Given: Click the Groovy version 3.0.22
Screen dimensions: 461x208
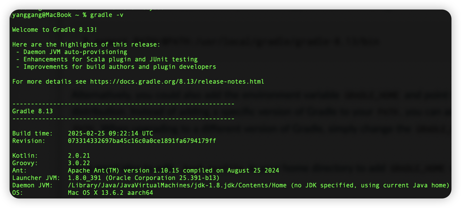Looking at the screenshot, I should tap(79, 163).
